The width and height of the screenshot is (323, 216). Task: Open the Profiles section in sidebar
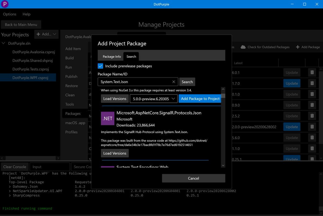pyautogui.click(x=71, y=132)
